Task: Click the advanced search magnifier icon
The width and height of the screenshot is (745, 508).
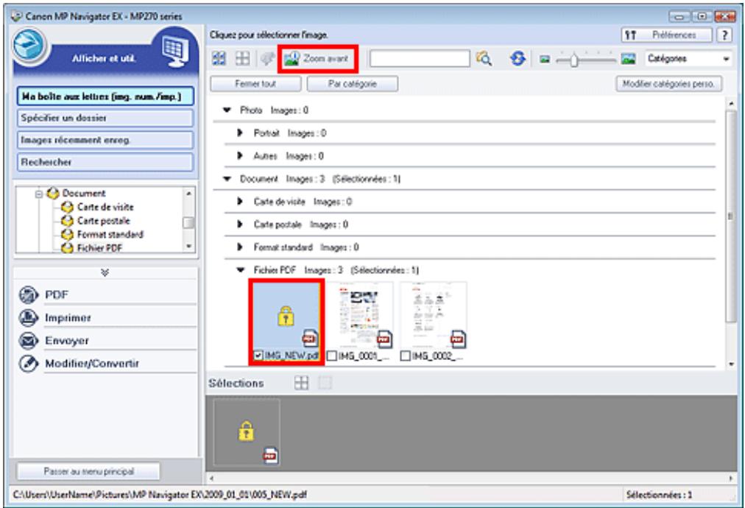Action: 484,58
